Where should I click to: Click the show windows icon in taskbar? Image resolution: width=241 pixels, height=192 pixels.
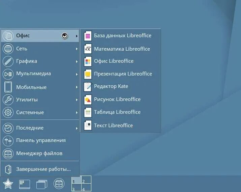pos(42,184)
